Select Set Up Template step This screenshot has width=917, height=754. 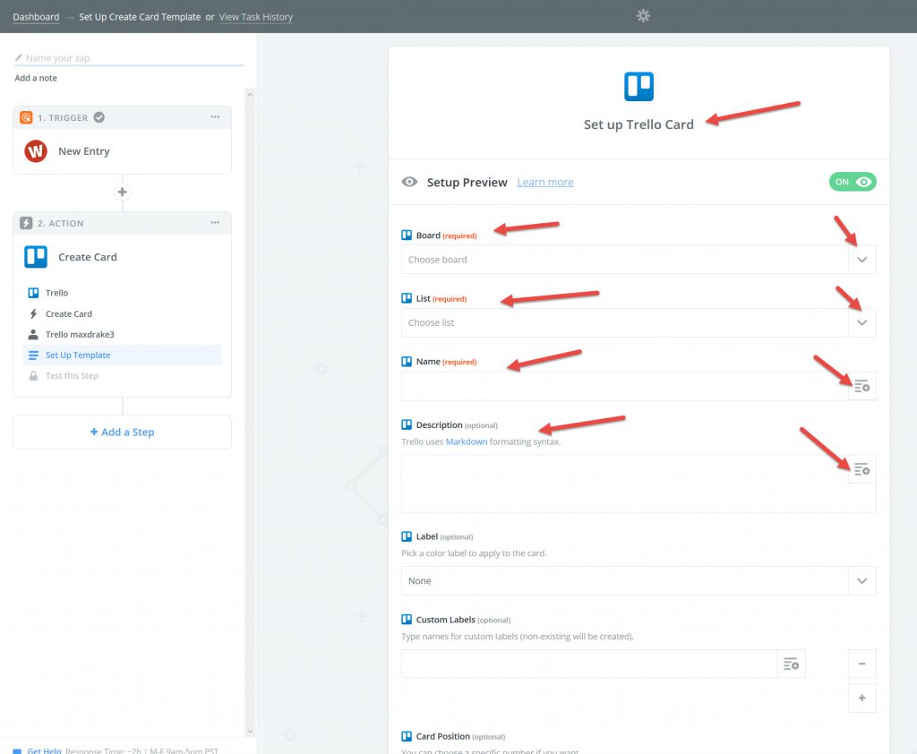(x=78, y=356)
